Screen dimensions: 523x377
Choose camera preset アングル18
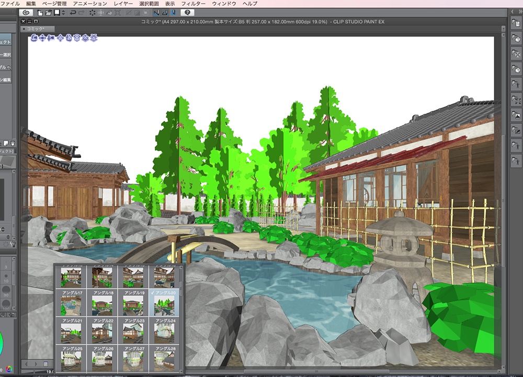[102, 303]
